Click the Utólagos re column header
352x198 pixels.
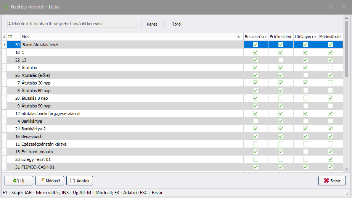305,37
